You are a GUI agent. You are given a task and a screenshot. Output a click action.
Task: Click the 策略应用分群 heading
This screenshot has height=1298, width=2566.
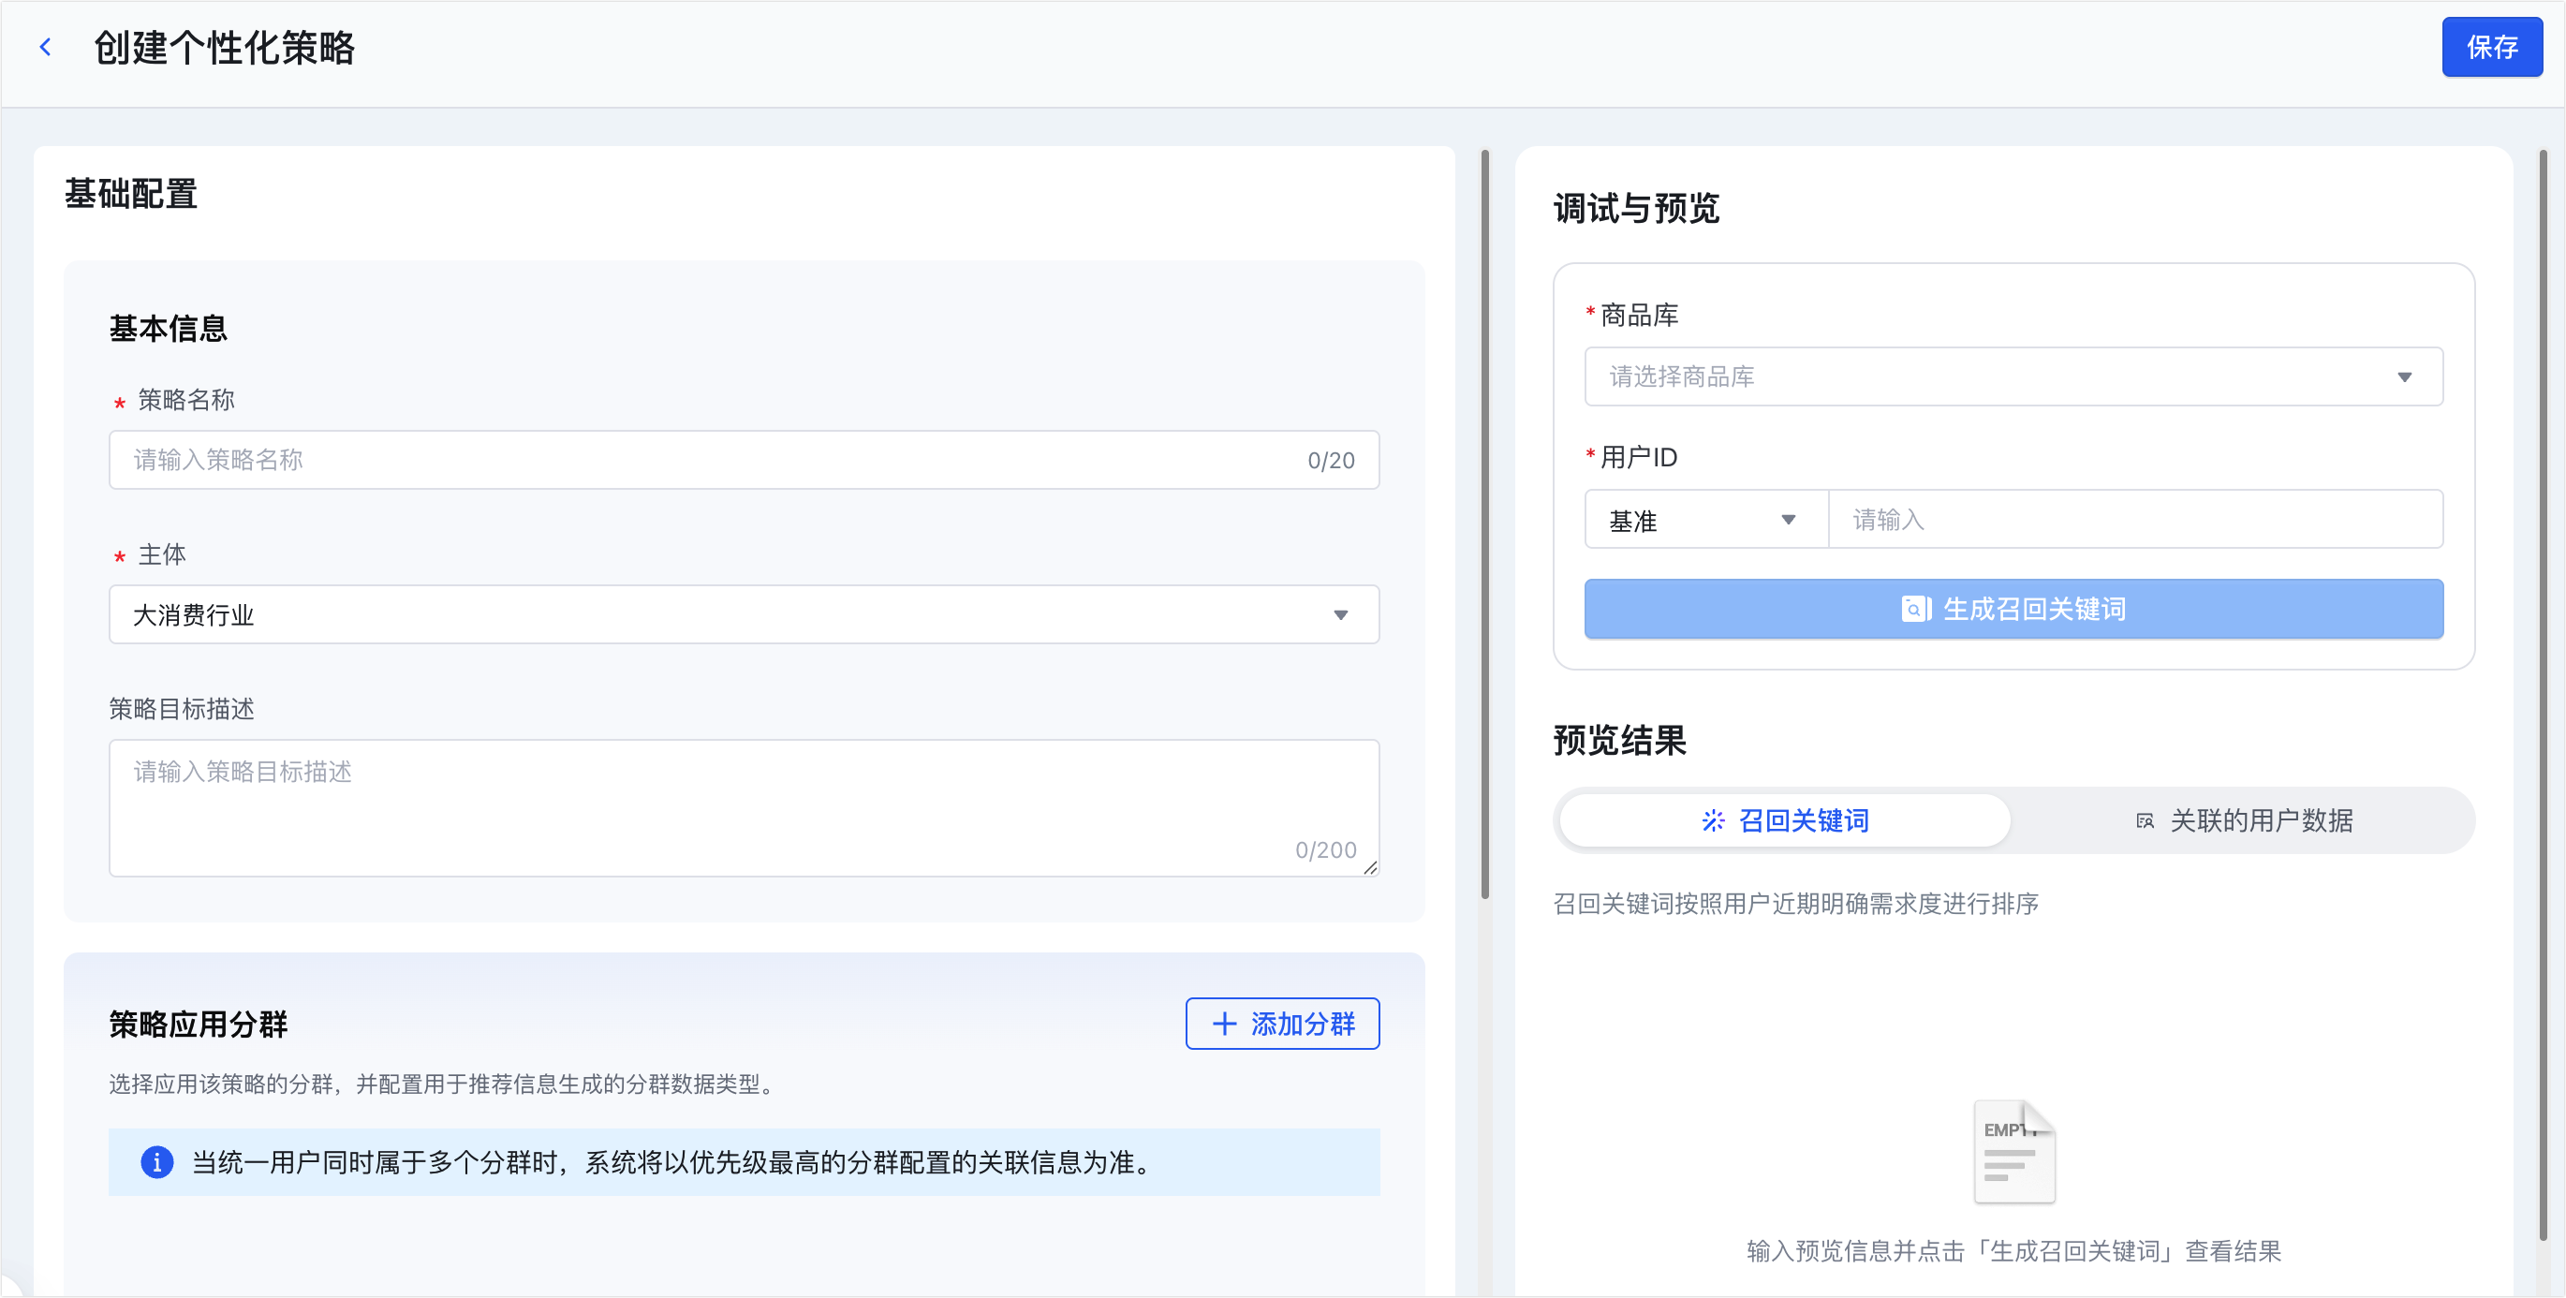[198, 1024]
